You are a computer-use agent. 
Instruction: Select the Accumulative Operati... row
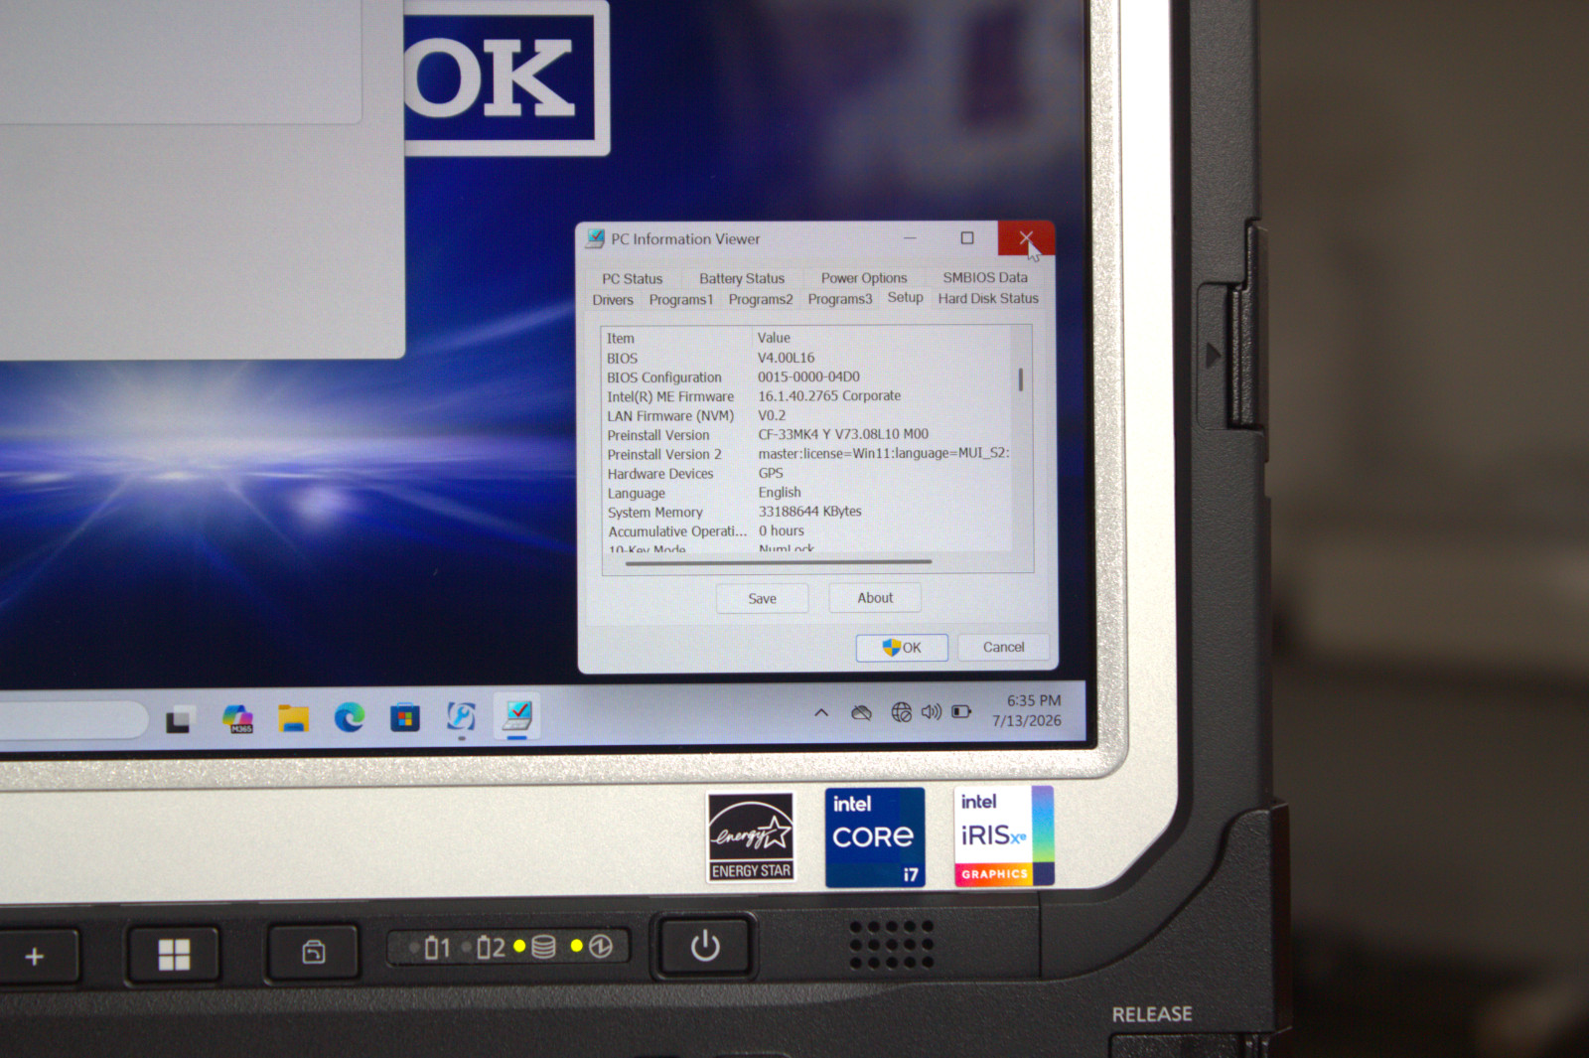(806, 531)
